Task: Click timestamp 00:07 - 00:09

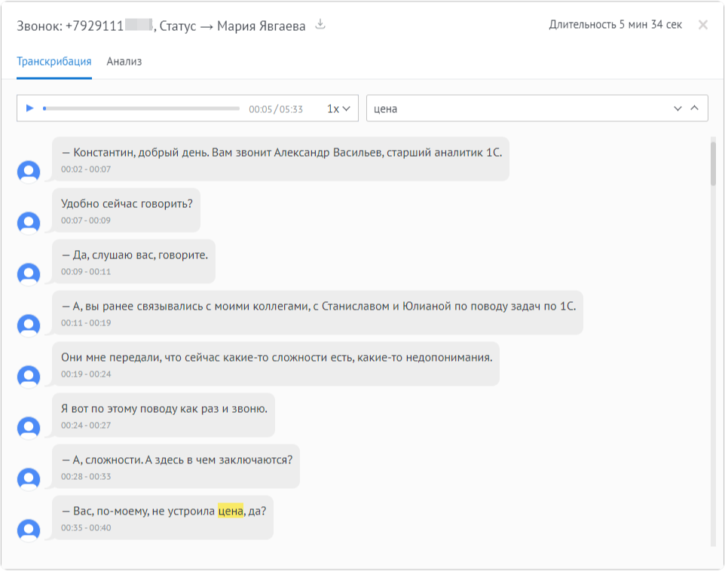Action: click(86, 221)
